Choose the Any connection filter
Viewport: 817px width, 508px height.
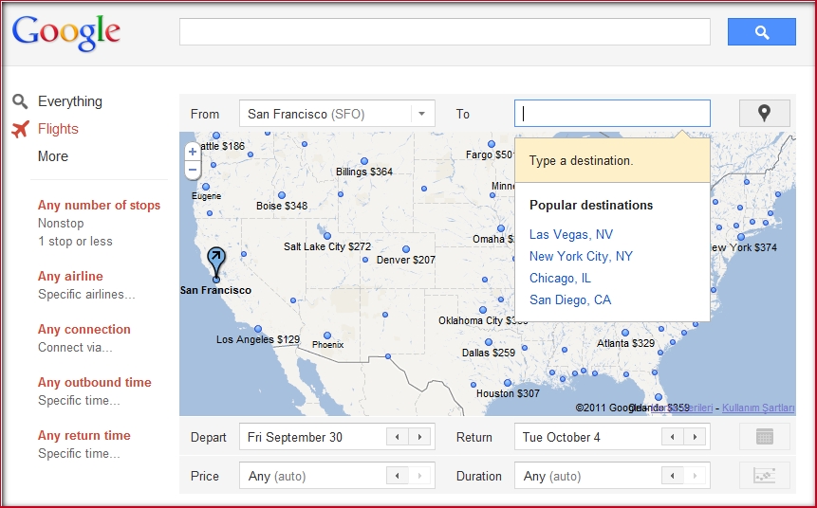coord(84,330)
